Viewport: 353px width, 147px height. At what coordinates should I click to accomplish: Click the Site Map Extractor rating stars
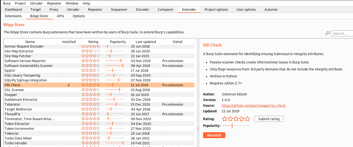[91, 51]
